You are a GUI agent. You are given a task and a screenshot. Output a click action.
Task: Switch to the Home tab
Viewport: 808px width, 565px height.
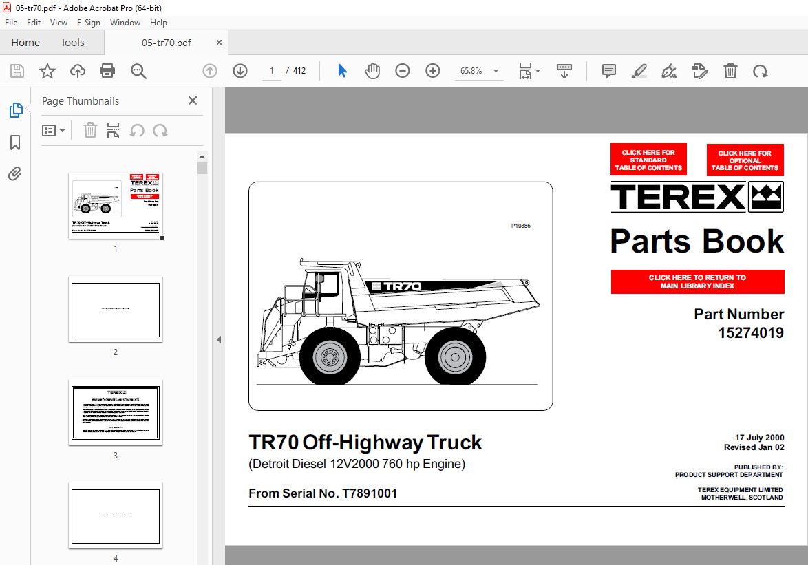pos(25,43)
